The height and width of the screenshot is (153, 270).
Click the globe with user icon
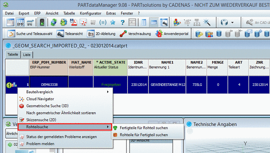coord(63,22)
